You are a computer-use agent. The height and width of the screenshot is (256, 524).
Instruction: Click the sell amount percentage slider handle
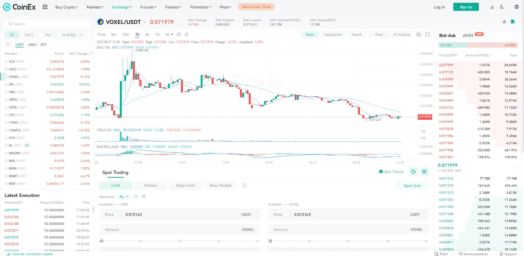(270, 241)
